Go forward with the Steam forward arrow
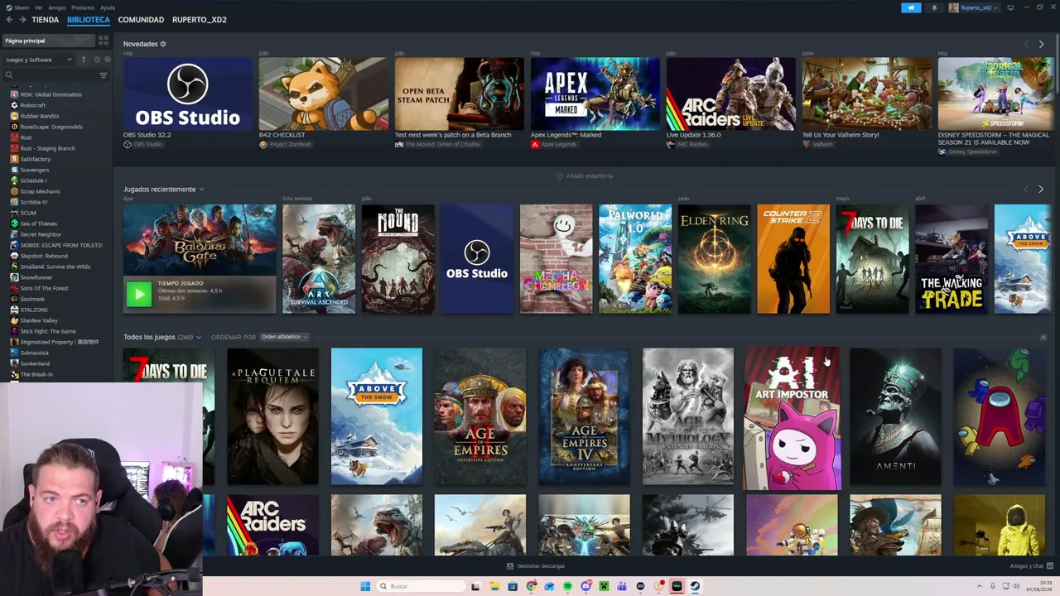Image resolution: width=1060 pixels, height=596 pixels. (x=22, y=19)
